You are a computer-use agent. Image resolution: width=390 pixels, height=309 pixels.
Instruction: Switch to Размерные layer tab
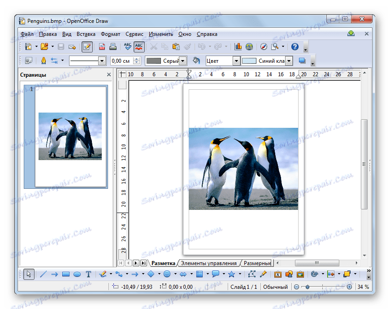(257, 263)
